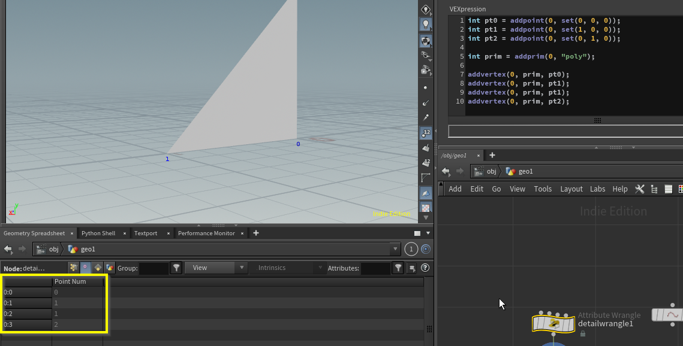The image size is (683, 346).
Task: Open network editor tools wrench icon
Action: pos(640,189)
